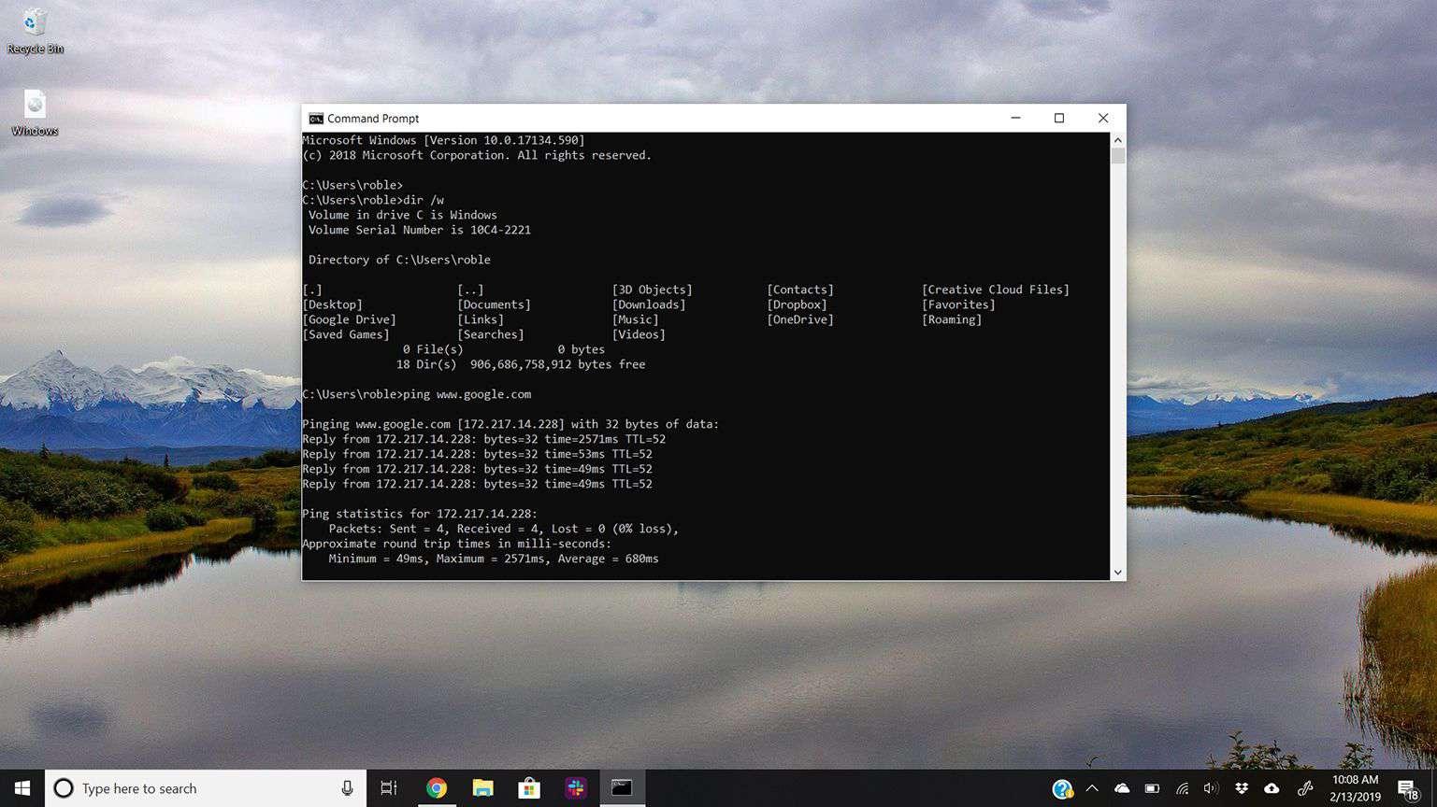Open Google Chrome from the taskbar
Image resolution: width=1437 pixels, height=807 pixels.
point(436,788)
